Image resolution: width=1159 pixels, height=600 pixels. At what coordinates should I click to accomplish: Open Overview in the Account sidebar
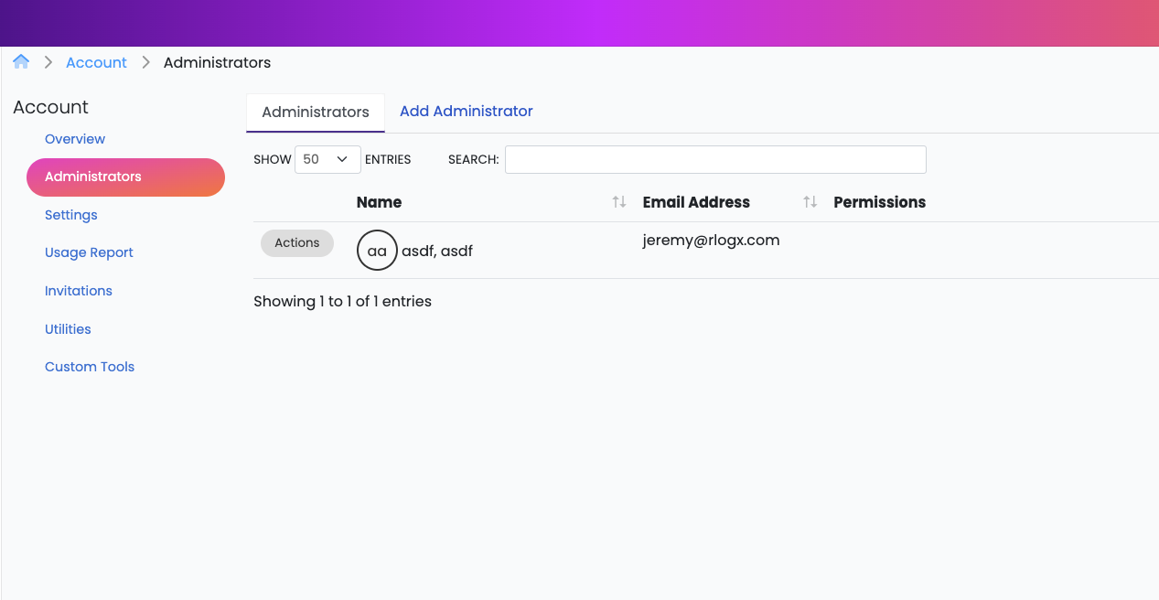tap(75, 139)
